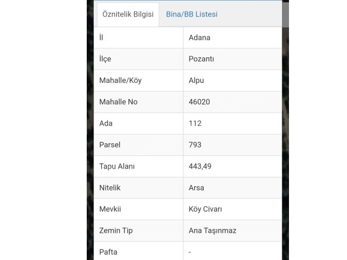Select the Mevkii label cell

[110, 209]
